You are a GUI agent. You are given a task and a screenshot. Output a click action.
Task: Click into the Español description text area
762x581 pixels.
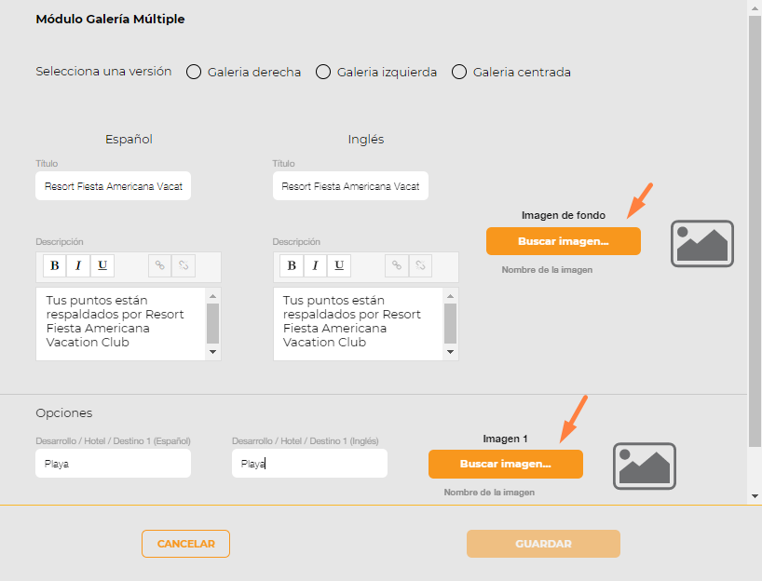[120, 323]
